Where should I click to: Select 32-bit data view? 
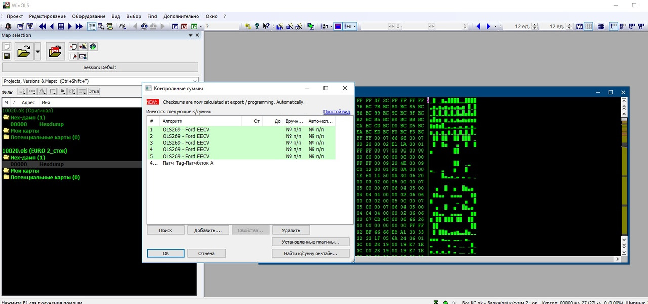click(x=631, y=26)
